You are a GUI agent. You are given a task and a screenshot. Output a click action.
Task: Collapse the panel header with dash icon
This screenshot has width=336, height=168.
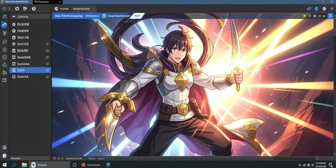pos(31,16)
